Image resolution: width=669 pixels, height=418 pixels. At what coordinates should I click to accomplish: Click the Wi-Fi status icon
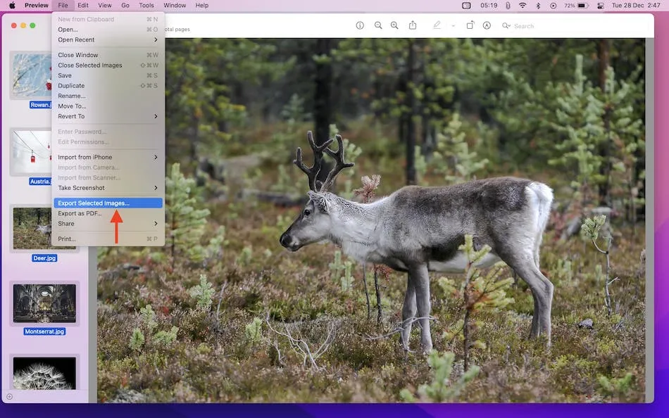pos(523,6)
